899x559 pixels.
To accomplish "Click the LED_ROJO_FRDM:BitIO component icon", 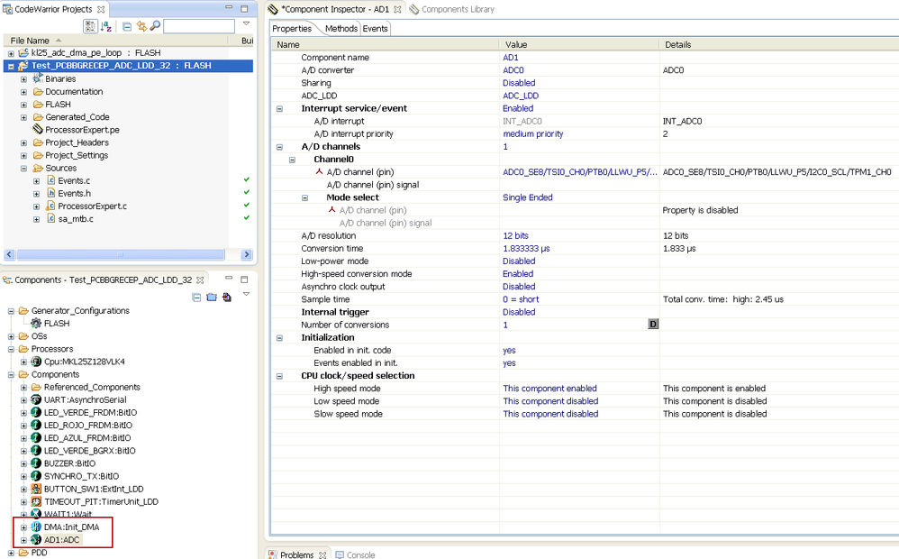I will (36, 425).
